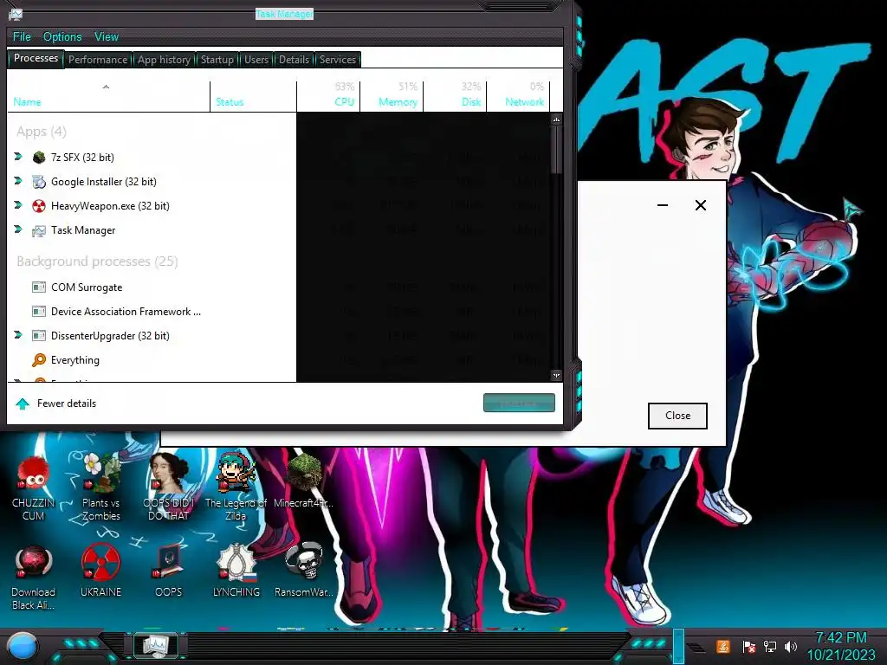The image size is (887, 665).
Task: Click the process list scroll-up arrow
Action: click(556, 119)
